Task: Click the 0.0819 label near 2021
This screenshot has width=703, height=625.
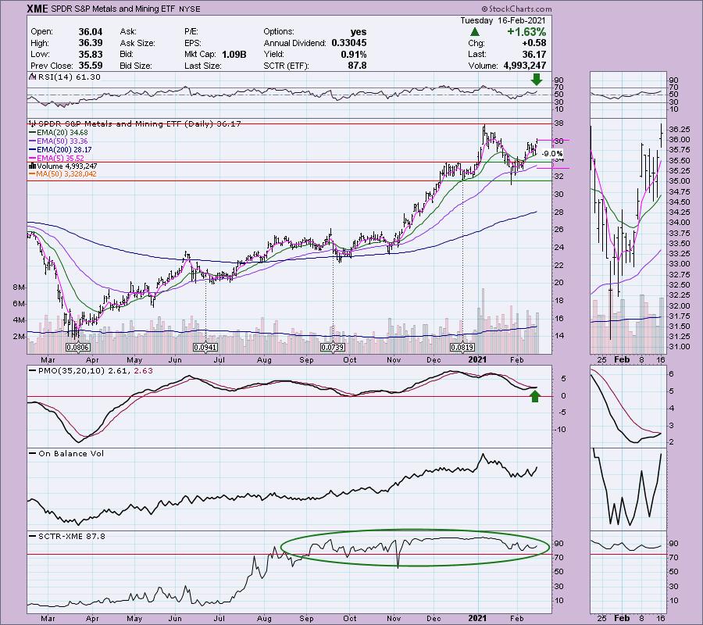Action: (462, 348)
